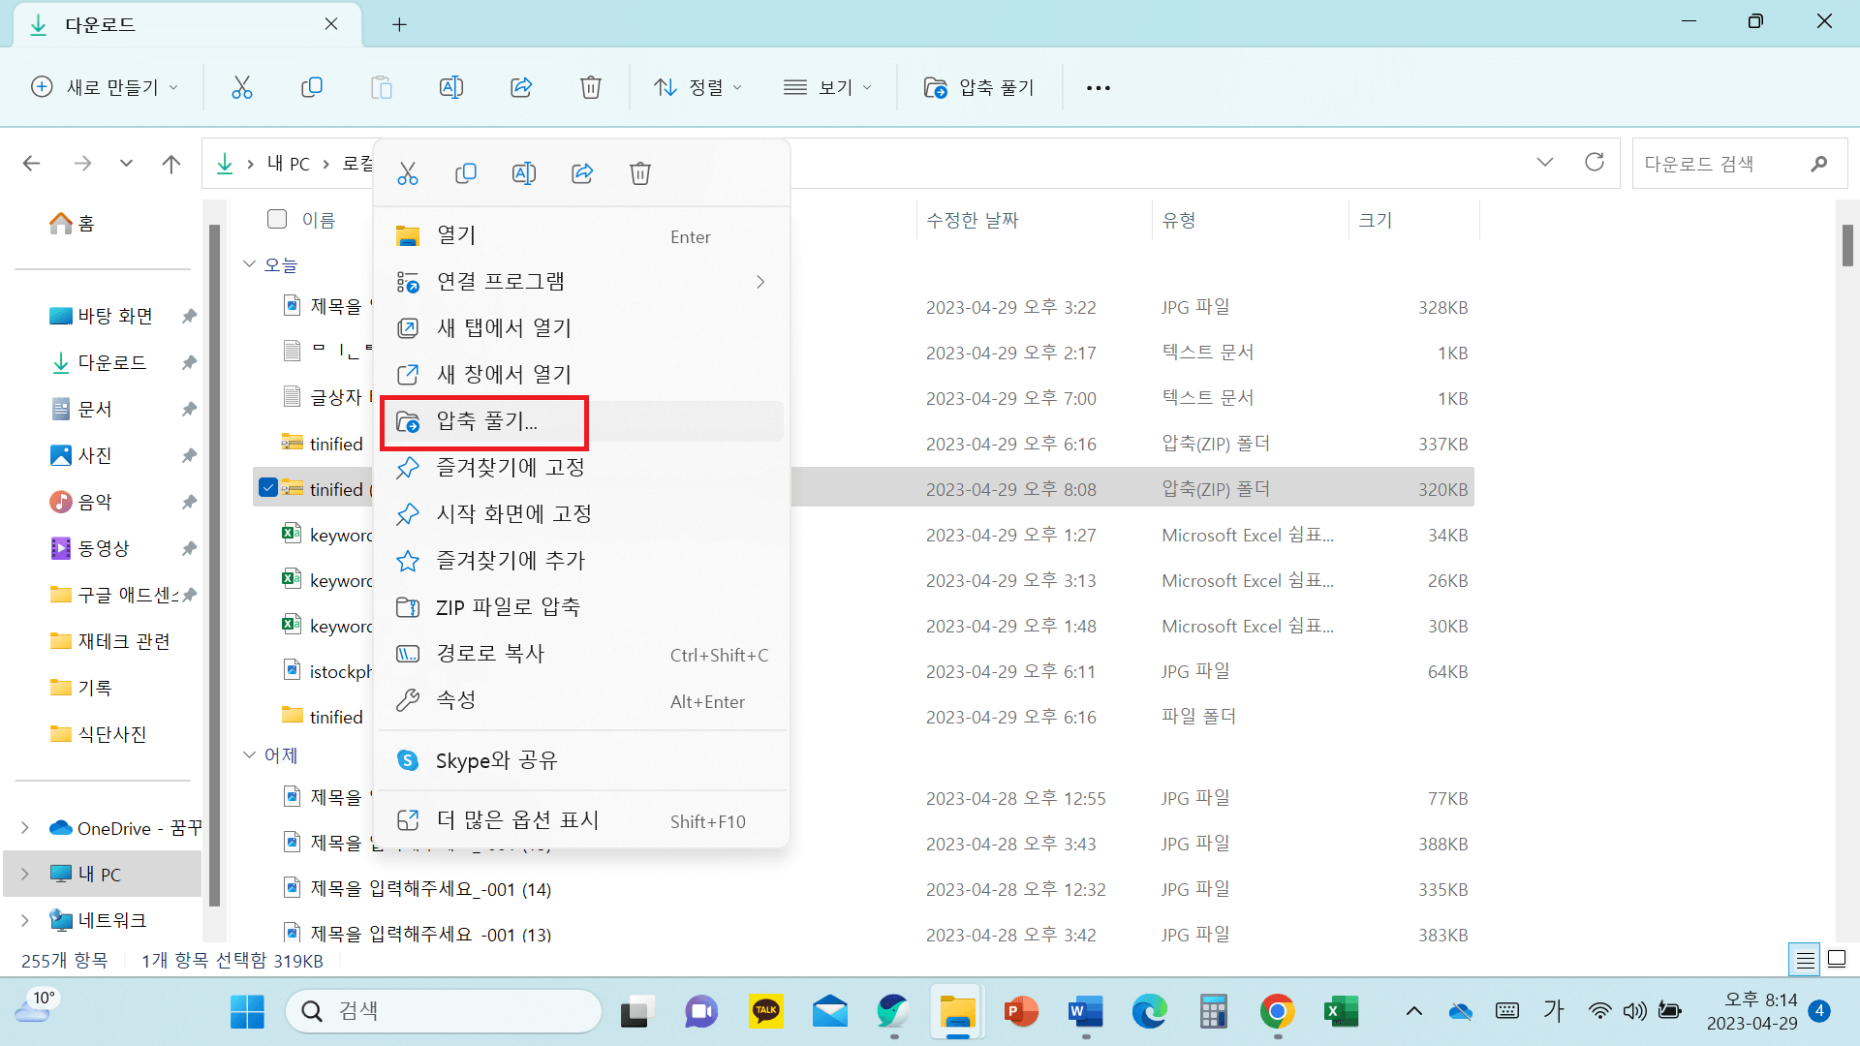Navigate up one folder level
1860x1046 pixels.
pyautogui.click(x=171, y=164)
